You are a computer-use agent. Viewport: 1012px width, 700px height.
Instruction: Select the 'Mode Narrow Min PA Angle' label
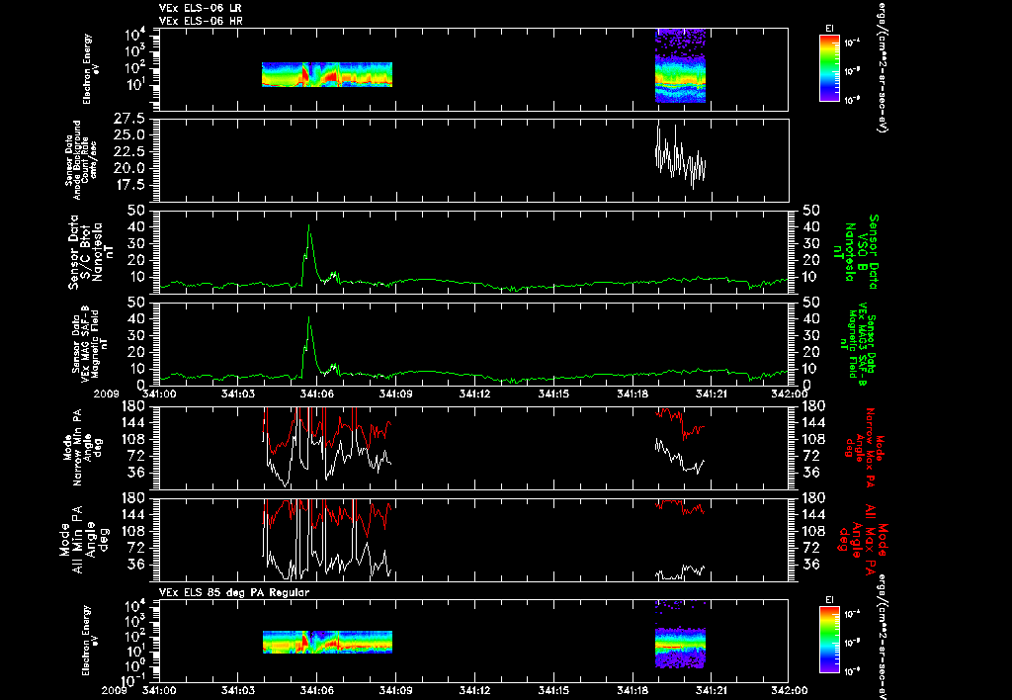point(82,446)
